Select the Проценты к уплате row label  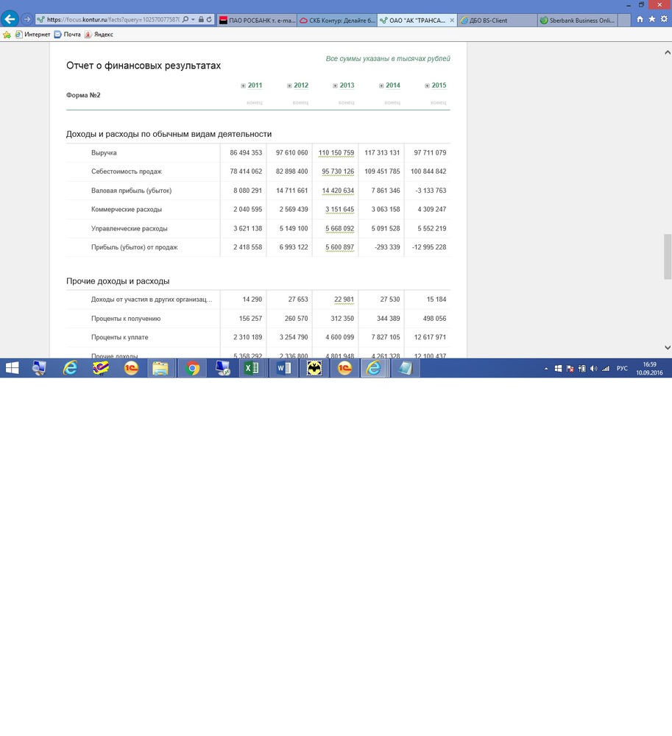(x=120, y=338)
